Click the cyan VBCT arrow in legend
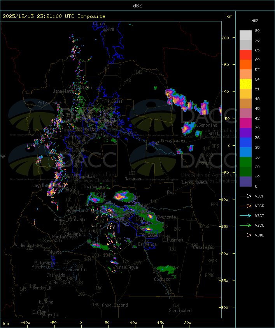The image size is (275, 328). [x=245, y=215]
